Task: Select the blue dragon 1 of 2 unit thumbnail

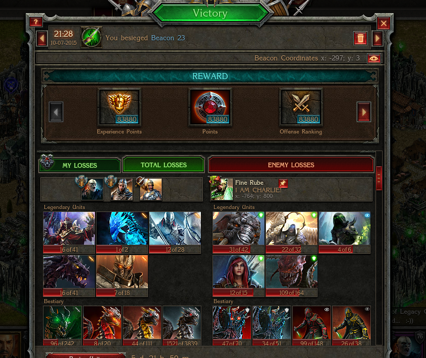Action: click(122, 232)
